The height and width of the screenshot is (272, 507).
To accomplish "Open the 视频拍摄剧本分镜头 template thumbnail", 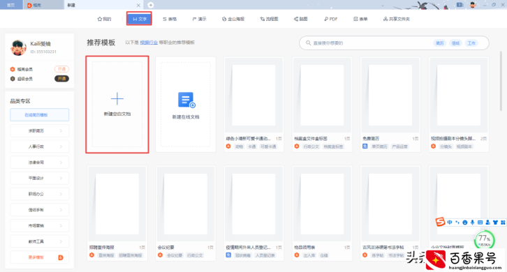I will [x=459, y=95].
